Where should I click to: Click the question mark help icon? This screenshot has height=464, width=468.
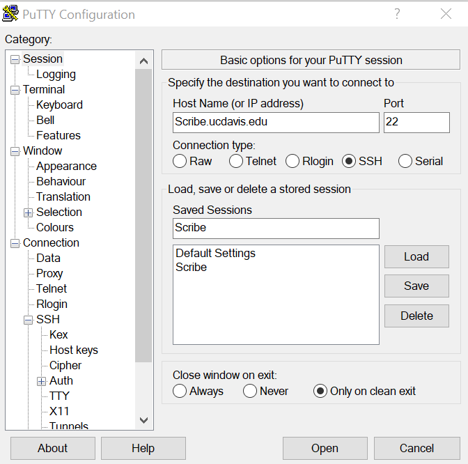(397, 14)
